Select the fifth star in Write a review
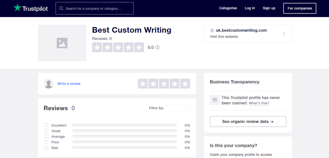 tap(185, 84)
